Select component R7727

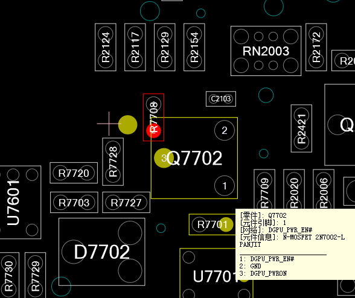click(126, 202)
